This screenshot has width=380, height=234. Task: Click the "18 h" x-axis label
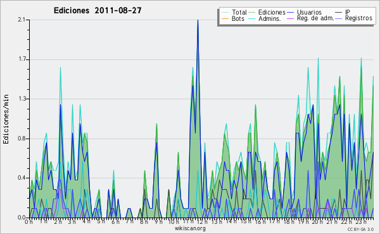(x=289, y=221)
